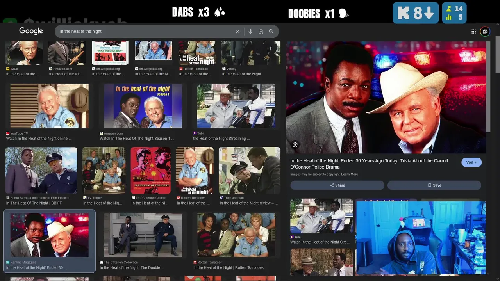This screenshot has width=500, height=281.
Task: Open the Tubi streaming image result
Action: tap(236, 106)
